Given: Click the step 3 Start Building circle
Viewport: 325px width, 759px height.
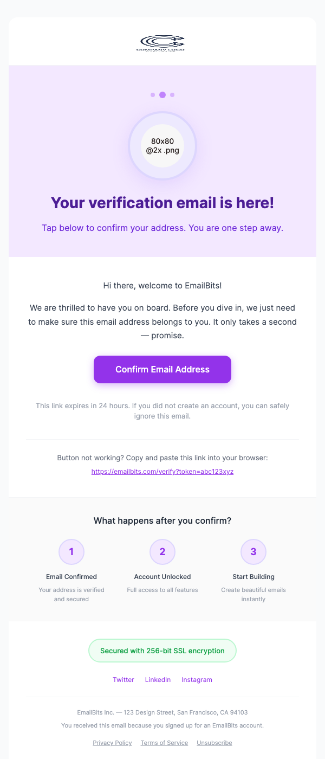Looking at the screenshot, I should point(253,551).
